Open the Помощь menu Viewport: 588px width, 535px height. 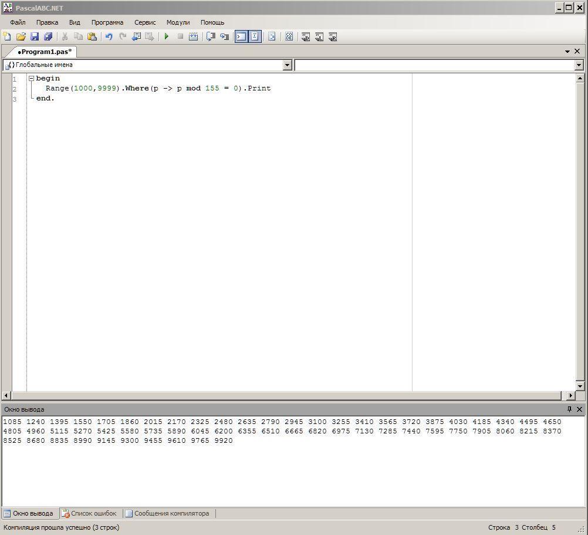coord(212,22)
